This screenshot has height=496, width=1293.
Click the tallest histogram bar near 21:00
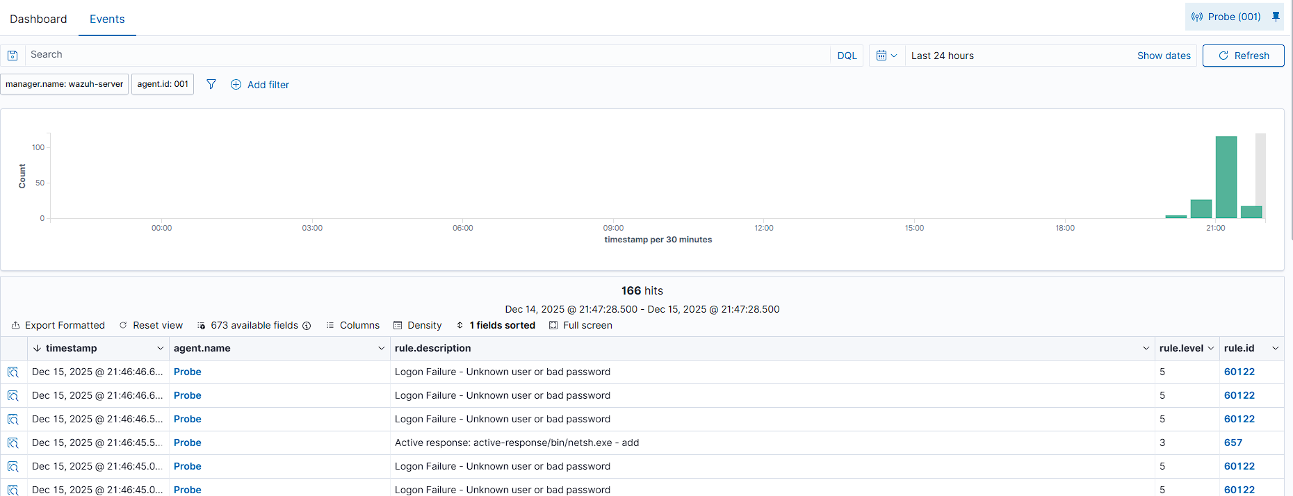[1226, 177]
